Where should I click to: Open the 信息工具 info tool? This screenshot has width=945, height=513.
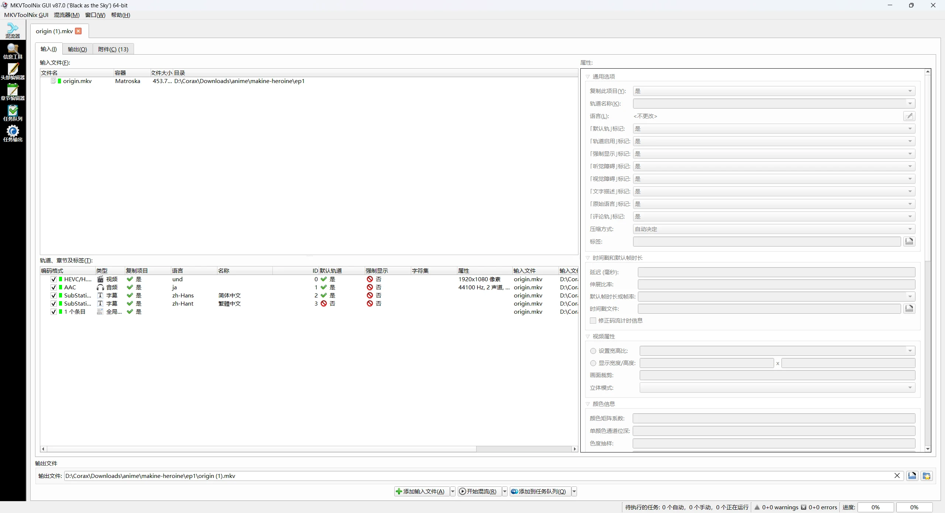[x=13, y=51]
